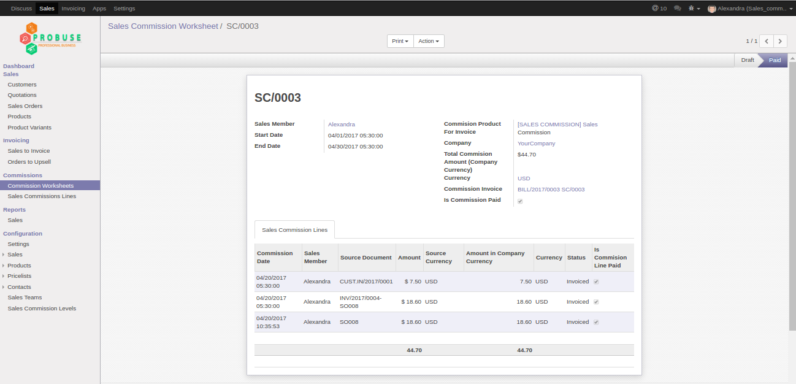
Task: Toggle the Is Commission Paid checkbox
Action: point(520,201)
